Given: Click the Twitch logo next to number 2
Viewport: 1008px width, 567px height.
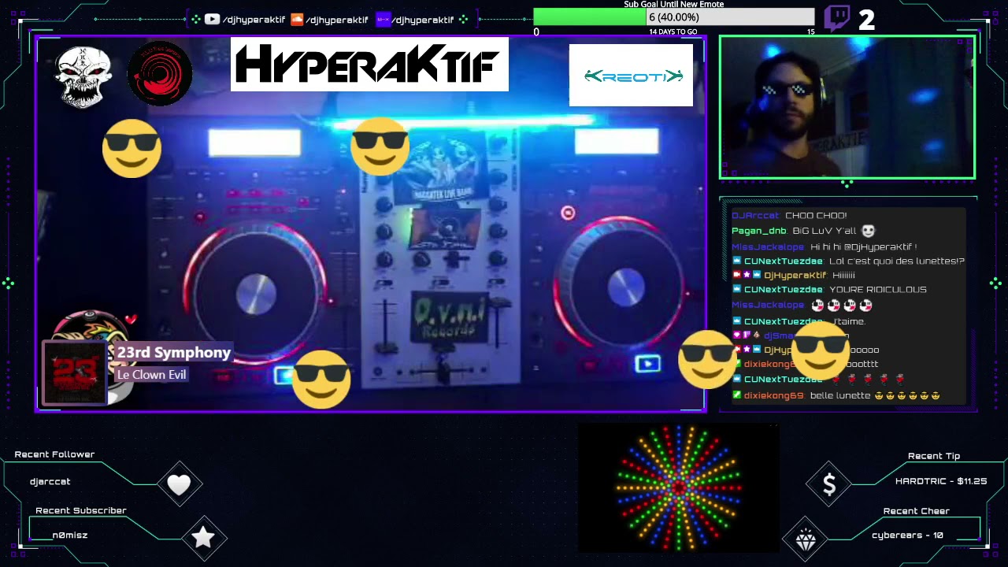Looking at the screenshot, I should point(836,19).
